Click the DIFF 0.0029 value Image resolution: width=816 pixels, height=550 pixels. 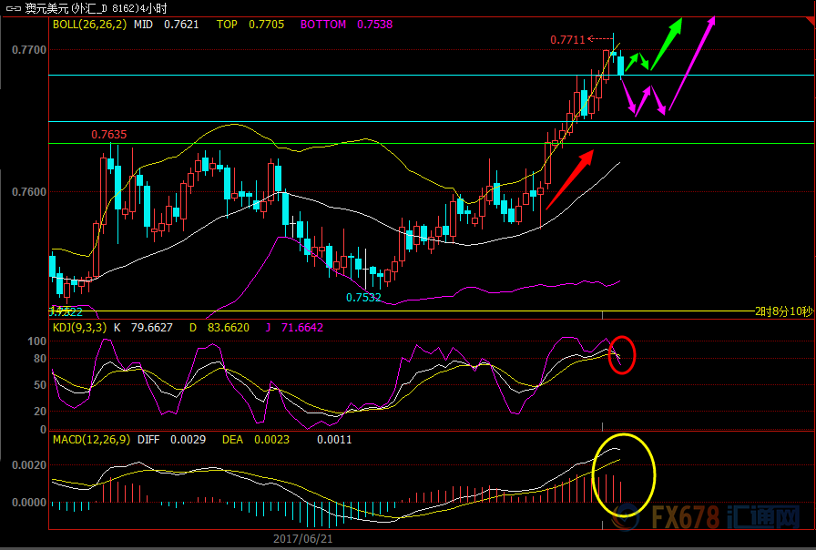[x=172, y=440]
